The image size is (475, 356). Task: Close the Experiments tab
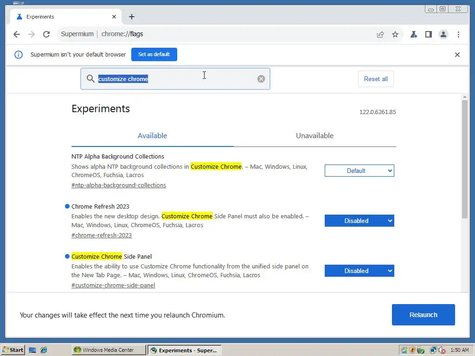[114, 17]
